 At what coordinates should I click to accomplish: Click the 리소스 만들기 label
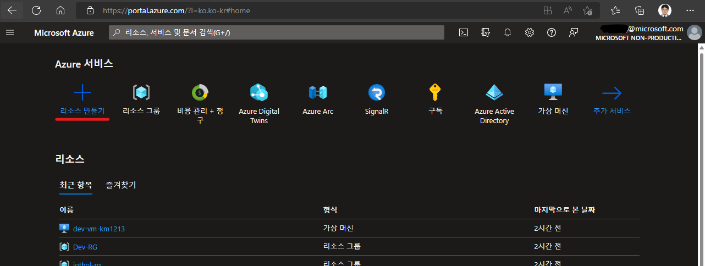(82, 111)
